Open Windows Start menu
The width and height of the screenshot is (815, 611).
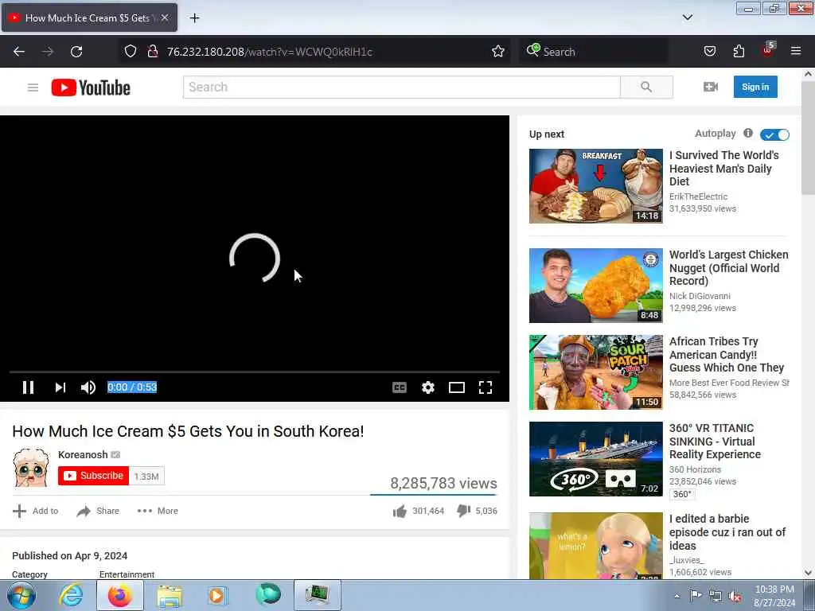pos(21,595)
